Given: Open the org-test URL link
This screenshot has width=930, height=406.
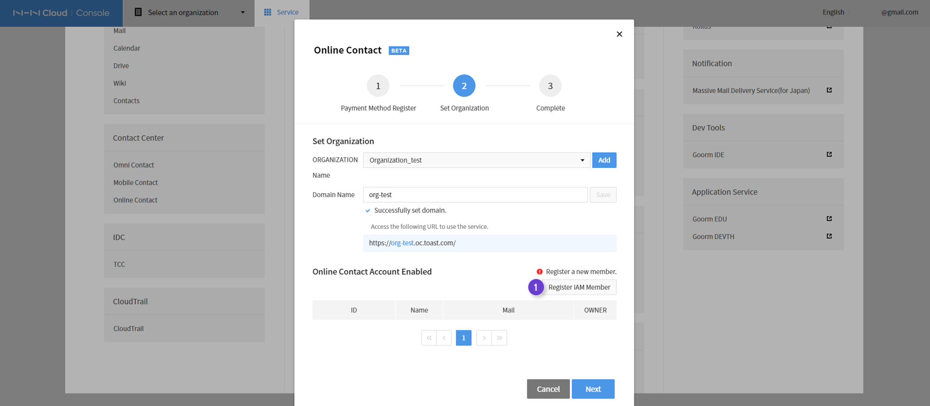Looking at the screenshot, I should [402, 243].
